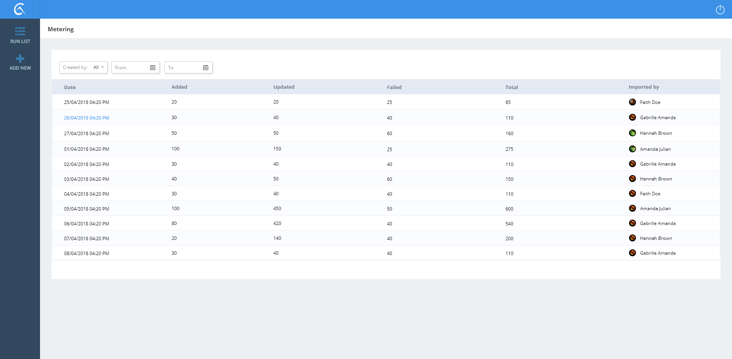Open the From date calendar icon
Image resolution: width=732 pixels, height=359 pixels.
click(152, 68)
